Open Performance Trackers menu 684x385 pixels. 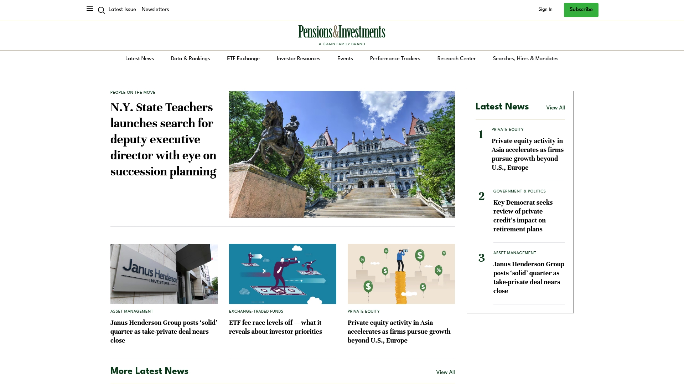[395, 59]
